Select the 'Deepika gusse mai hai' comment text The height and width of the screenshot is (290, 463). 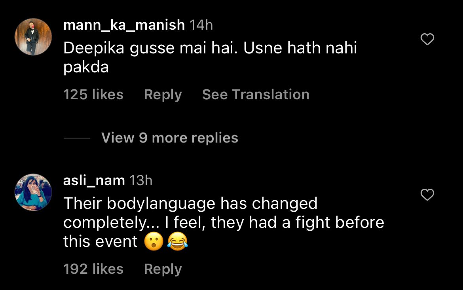[210, 48]
